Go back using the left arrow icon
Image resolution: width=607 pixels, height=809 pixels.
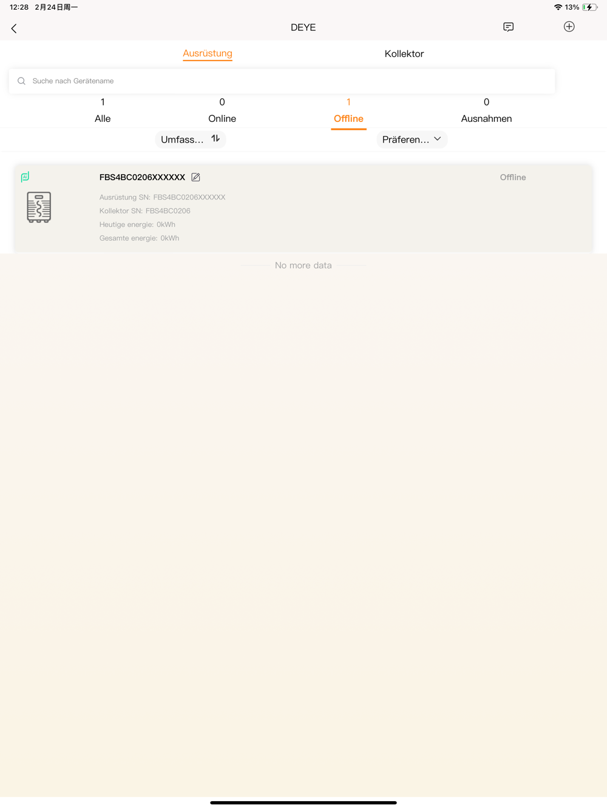click(x=14, y=28)
